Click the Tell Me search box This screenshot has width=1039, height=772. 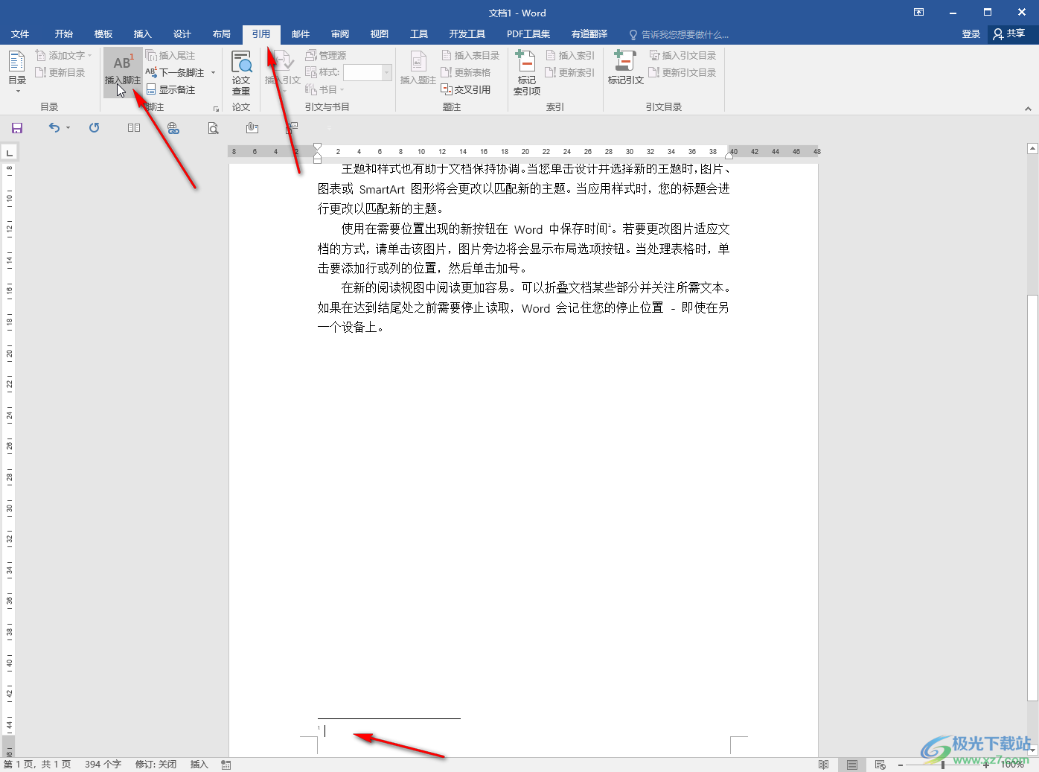(679, 34)
